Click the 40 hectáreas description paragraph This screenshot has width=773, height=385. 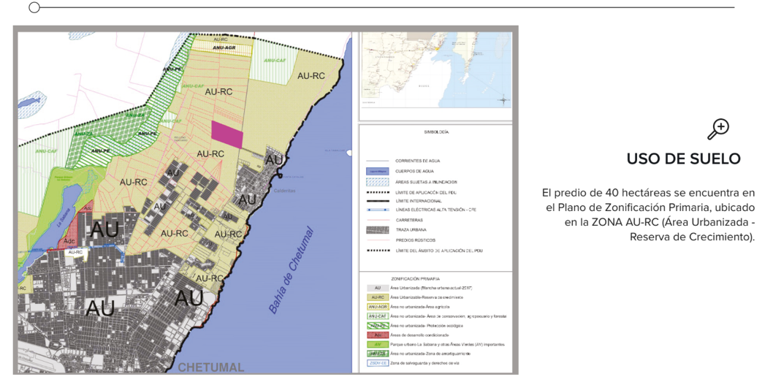coord(648,215)
